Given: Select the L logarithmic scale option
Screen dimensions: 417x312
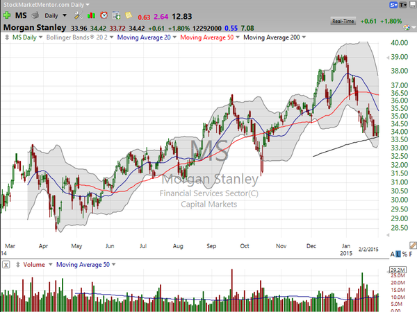Looking at the screenshot, I should pyautogui.click(x=398, y=254).
